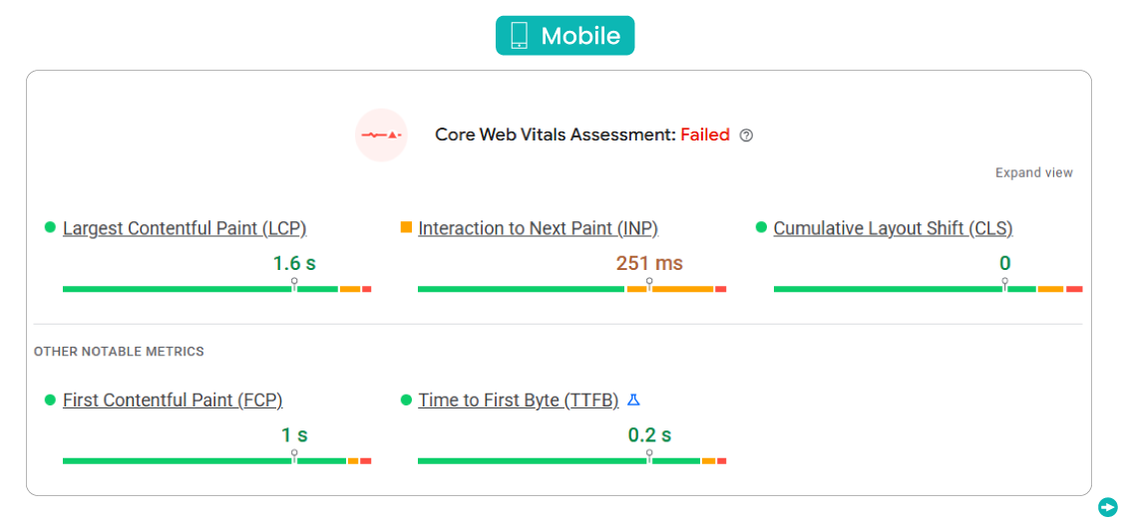Click the Failed assessment status text
Screen dimensions: 1124x525
(705, 134)
